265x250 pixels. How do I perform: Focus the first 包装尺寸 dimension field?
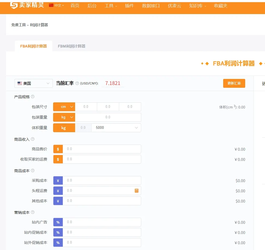click(86, 107)
